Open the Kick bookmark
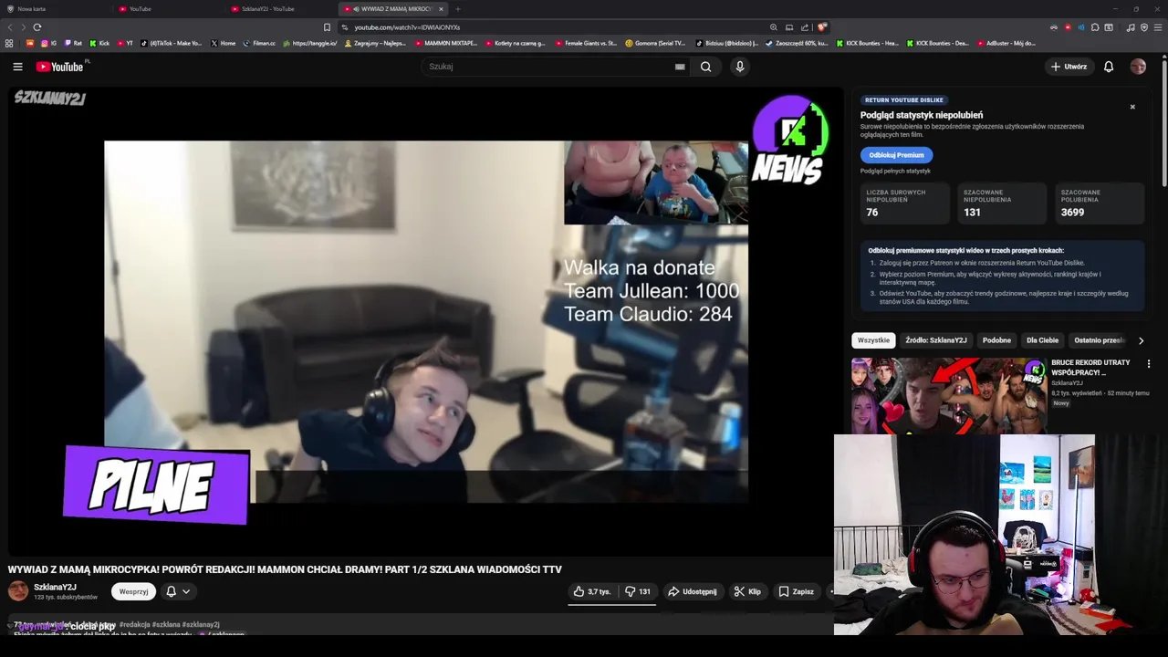This screenshot has height=657, width=1168. coord(99,43)
